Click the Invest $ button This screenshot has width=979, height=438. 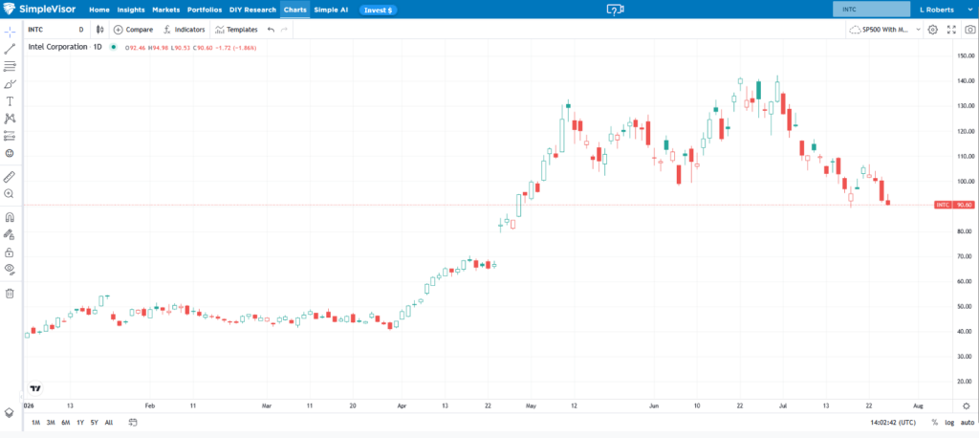[x=378, y=10]
